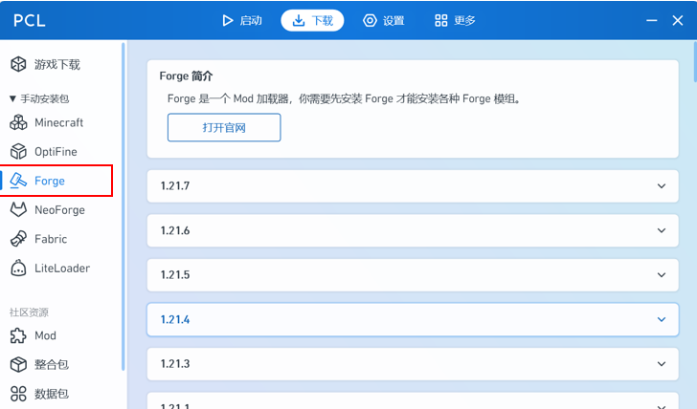Screen dimensions: 697x409
Task: Expand the 1.21.4 version chevron
Action: tap(662, 319)
